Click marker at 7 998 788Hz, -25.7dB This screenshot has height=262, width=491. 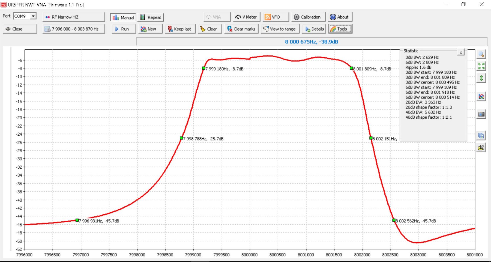181,138
